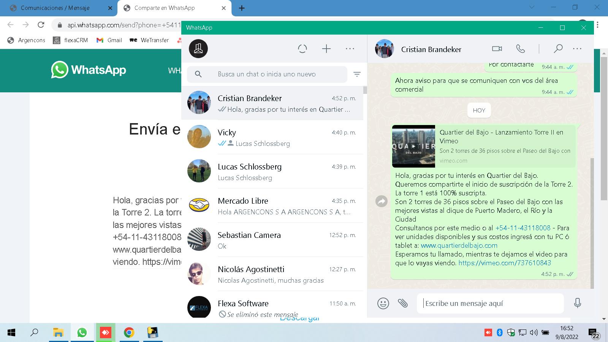Open File Explorer from taskbar

[x=58, y=332]
